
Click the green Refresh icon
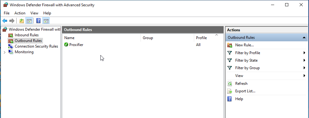coord(230,84)
